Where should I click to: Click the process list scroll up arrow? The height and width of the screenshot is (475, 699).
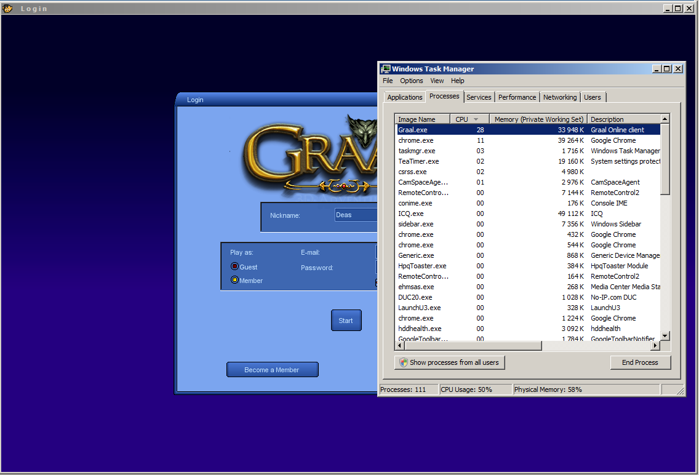click(665, 119)
